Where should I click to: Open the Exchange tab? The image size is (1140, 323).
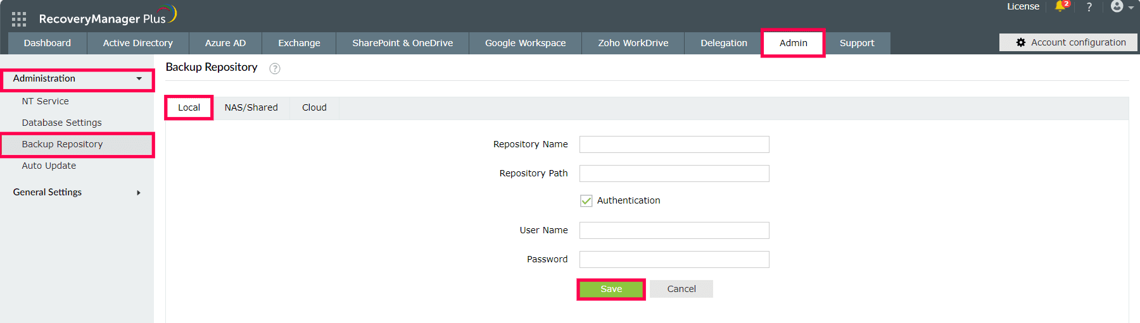[299, 43]
